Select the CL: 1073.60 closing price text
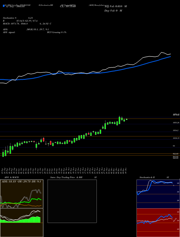Screen dimensions: 180x237 (68, 6)
